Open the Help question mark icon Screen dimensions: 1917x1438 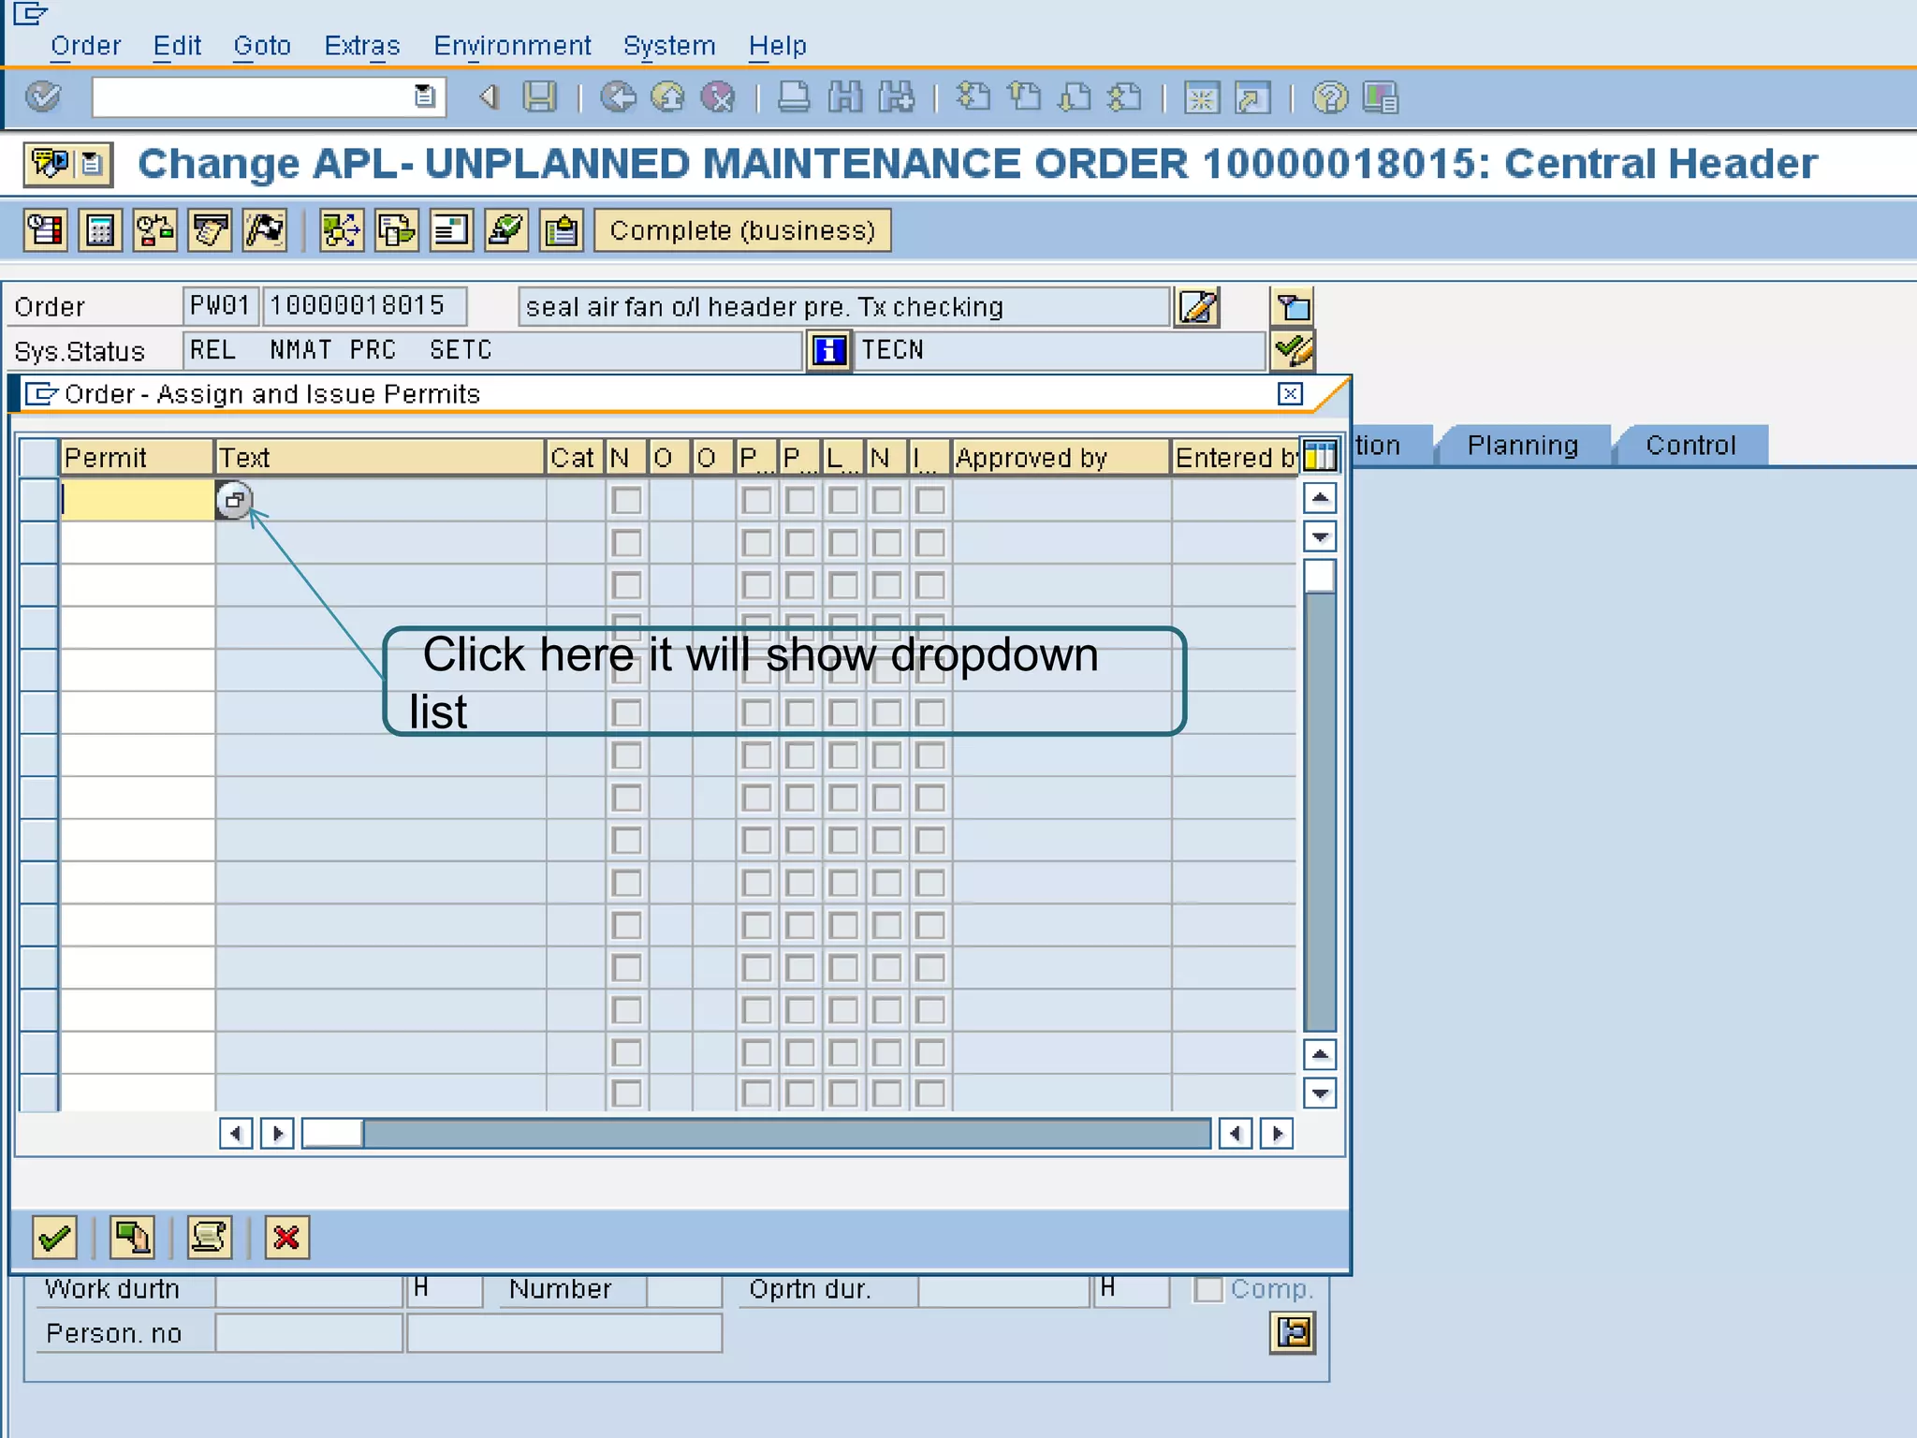pyautogui.click(x=1330, y=97)
